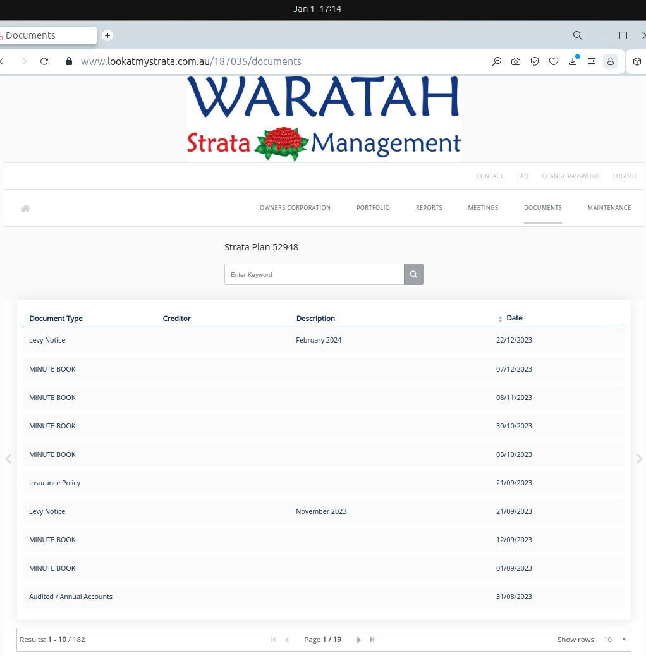Image resolution: width=646 pixels, height=656 pixels.
Task: Go to previous page arrow in pagination
Action: (287, 640)
